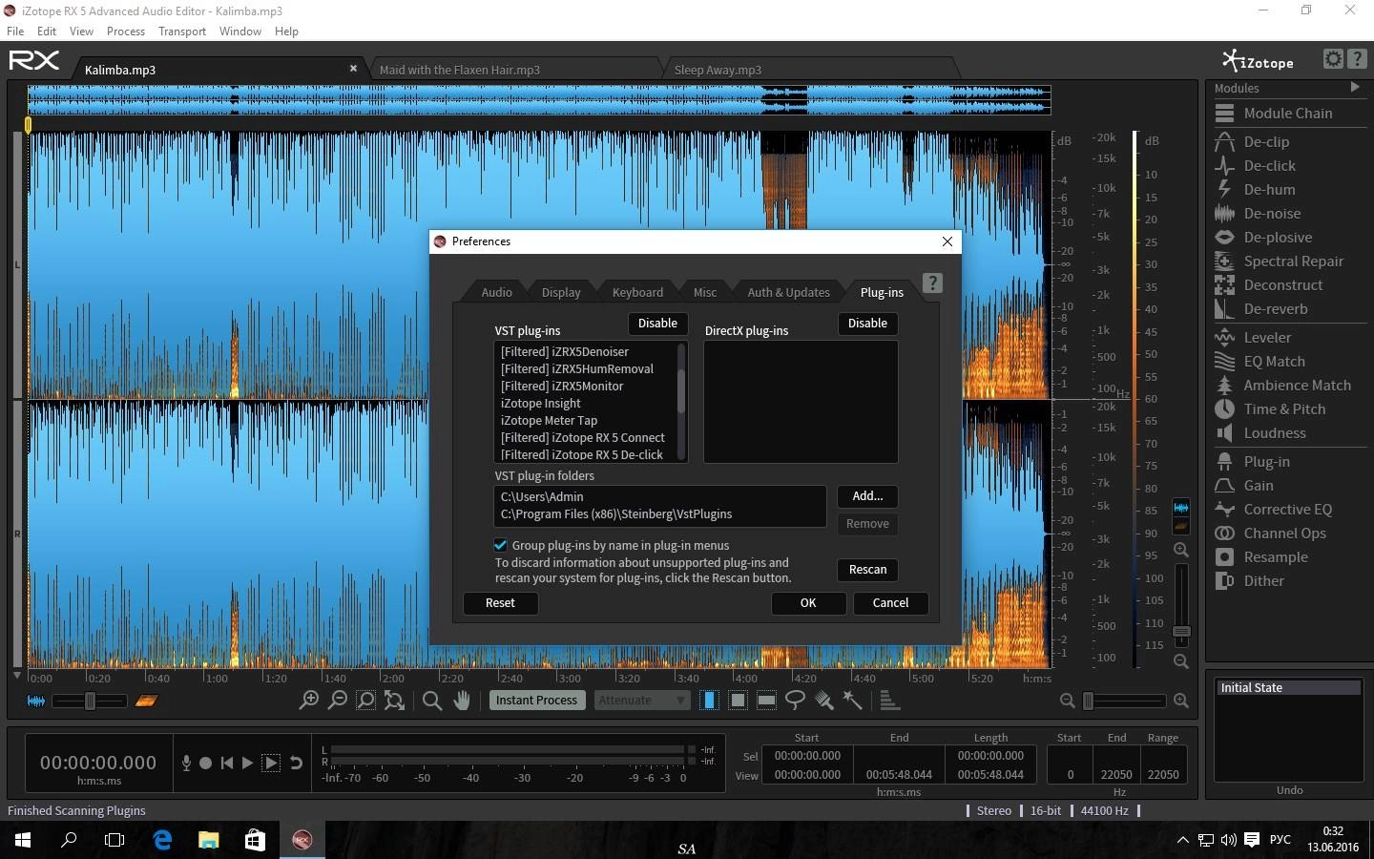Toggle the harmonic selection icon
The width and height of the screenshot is (1374, 859).
(889, 701)
